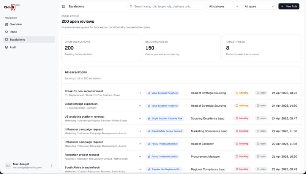The width and height of the screenshot is (306, 174).
Task: Open Break-fix pool replenishment case
Action: coord(84,91)
